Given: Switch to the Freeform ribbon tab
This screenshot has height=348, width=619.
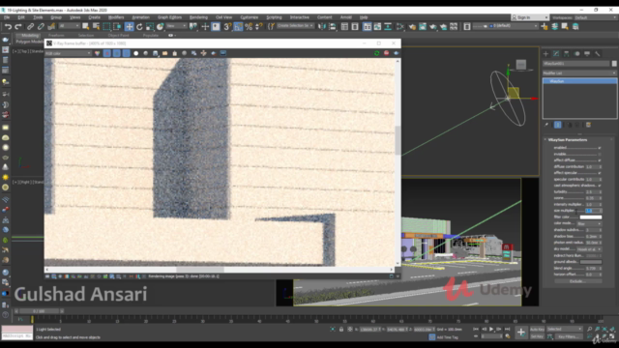Looking at the screenshot, I should pyautogui.click(x=56, y=35).
